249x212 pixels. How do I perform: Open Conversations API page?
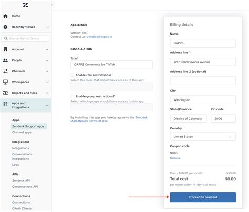tap(25, 187)
